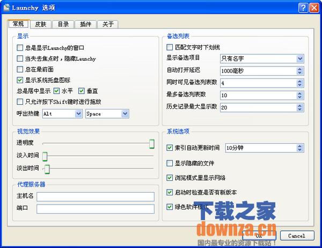Decrease 最多备选列表数 with down arrow

(300, 97)
